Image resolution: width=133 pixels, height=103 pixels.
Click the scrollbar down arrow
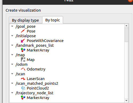pyautogui.click(x=126, y=101)
